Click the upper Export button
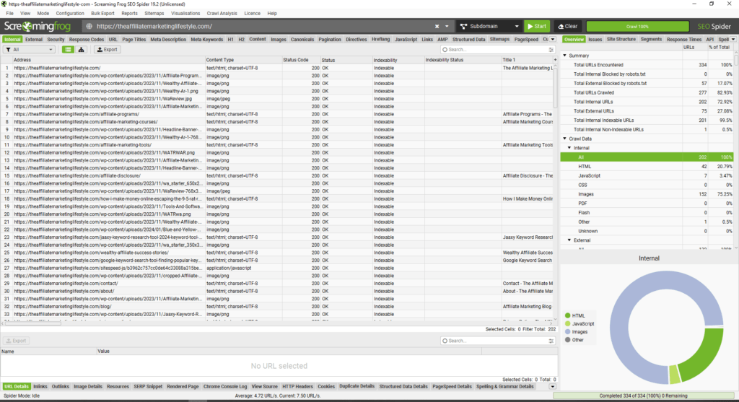The width and height of the screenshot is (739, 402). point(107,50)
